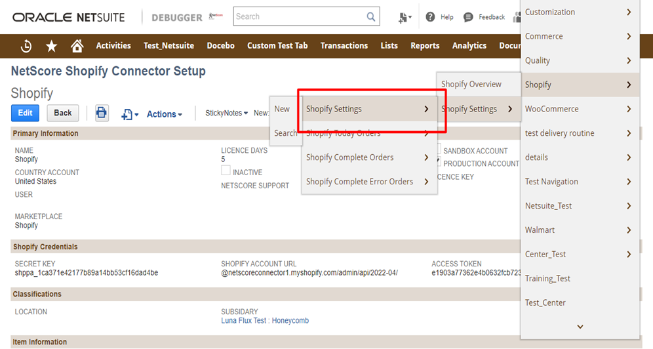Select Training_Test menu entry

(580, 278)
